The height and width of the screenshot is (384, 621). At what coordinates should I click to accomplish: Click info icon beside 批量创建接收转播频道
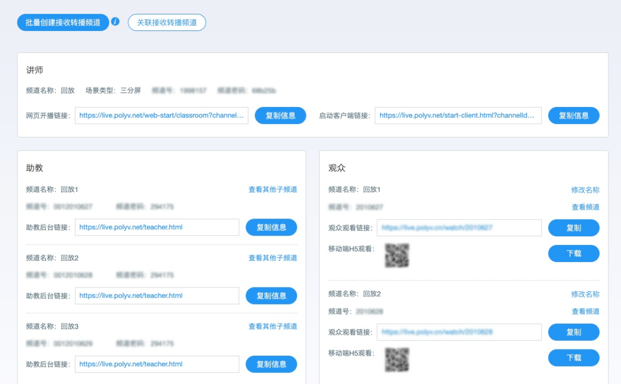click(x=115, y=22)
